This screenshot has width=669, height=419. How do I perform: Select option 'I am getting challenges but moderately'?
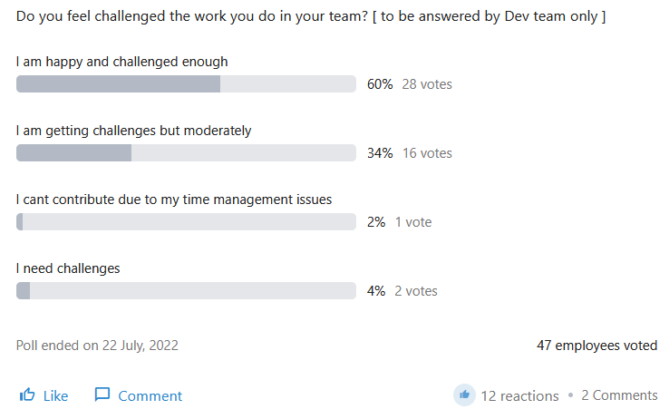pyautogui.click(x=133, y=131)
